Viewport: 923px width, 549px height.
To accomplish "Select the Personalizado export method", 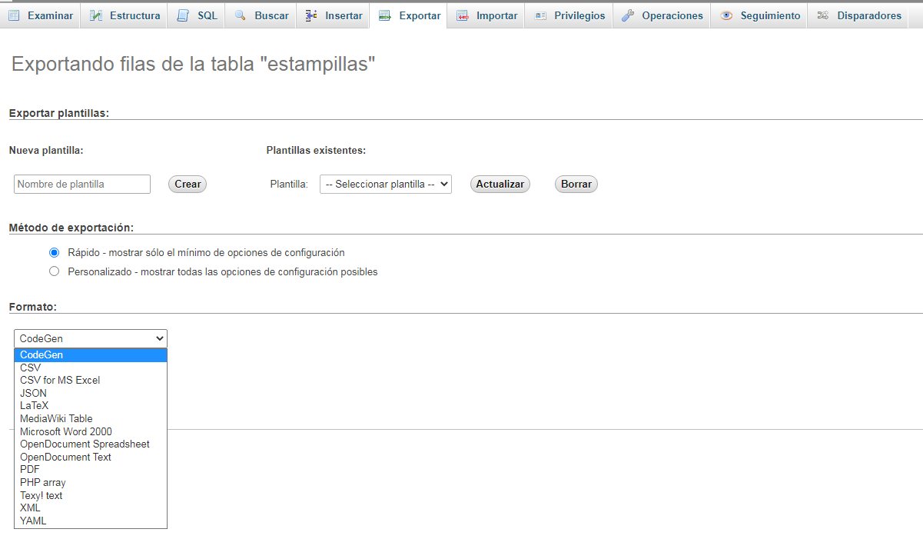I will [54, 271].
